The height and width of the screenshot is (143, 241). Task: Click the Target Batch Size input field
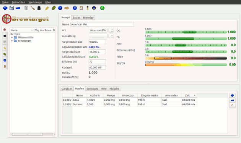[x=97, y=42]
